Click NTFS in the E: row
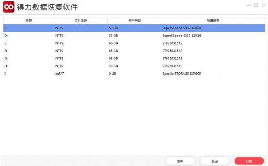This screenshot has width=268, height=166. (x=59, y=43)
